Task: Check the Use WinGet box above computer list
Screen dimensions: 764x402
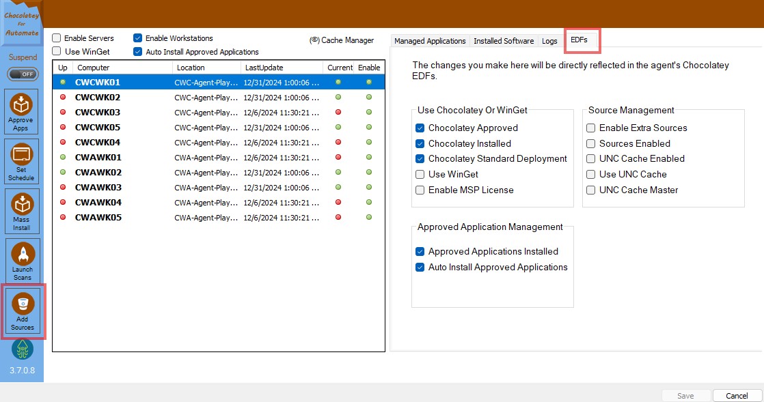Action: [x=57, y=51]
